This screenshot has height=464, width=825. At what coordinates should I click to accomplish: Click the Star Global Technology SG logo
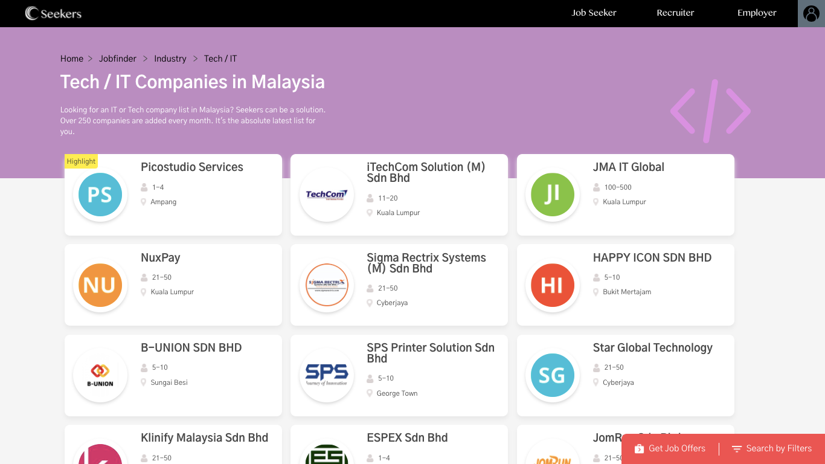click(x=552, y=375)
